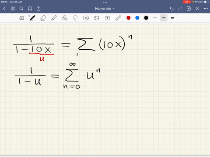
Task: Select the thin stroke width
Action: [155, 18]
